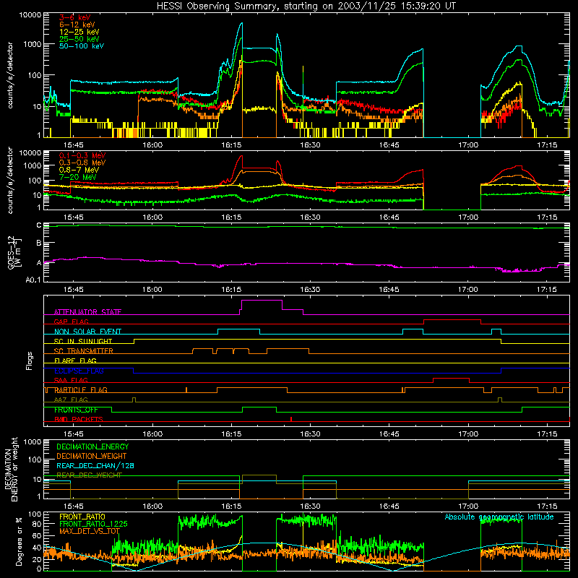Select the orange 6-12 keV legend label
The image size is (578, 578).
[77, 25]
